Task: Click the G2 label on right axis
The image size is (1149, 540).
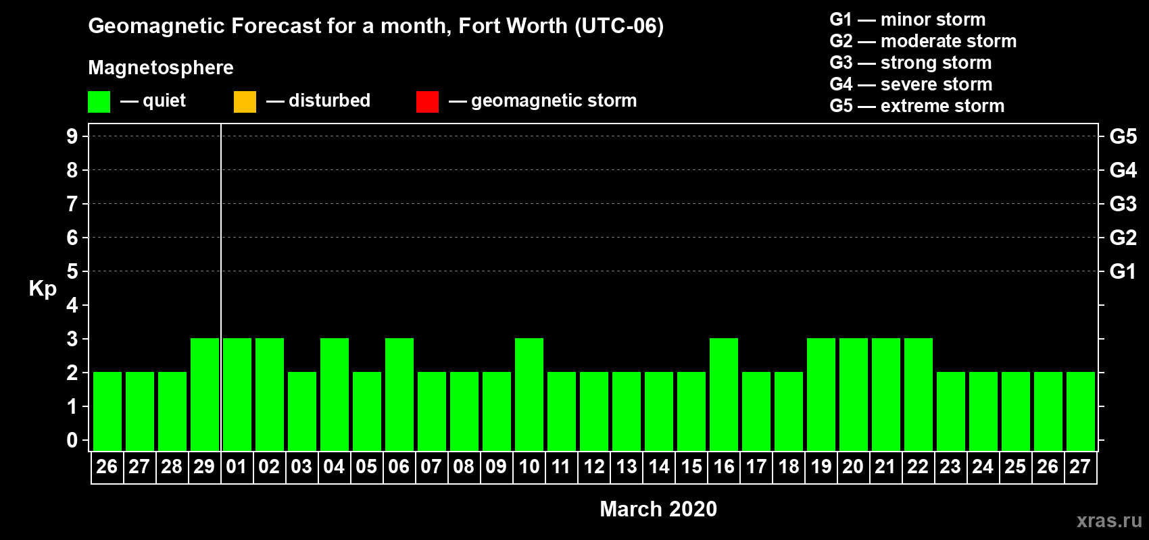Action: click(1123, 238)
